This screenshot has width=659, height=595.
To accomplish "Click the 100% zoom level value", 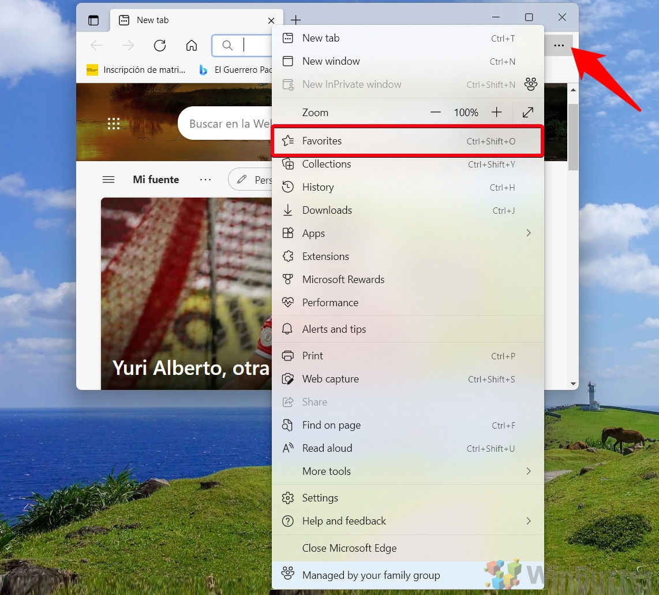I will click(x=466, y=112).
